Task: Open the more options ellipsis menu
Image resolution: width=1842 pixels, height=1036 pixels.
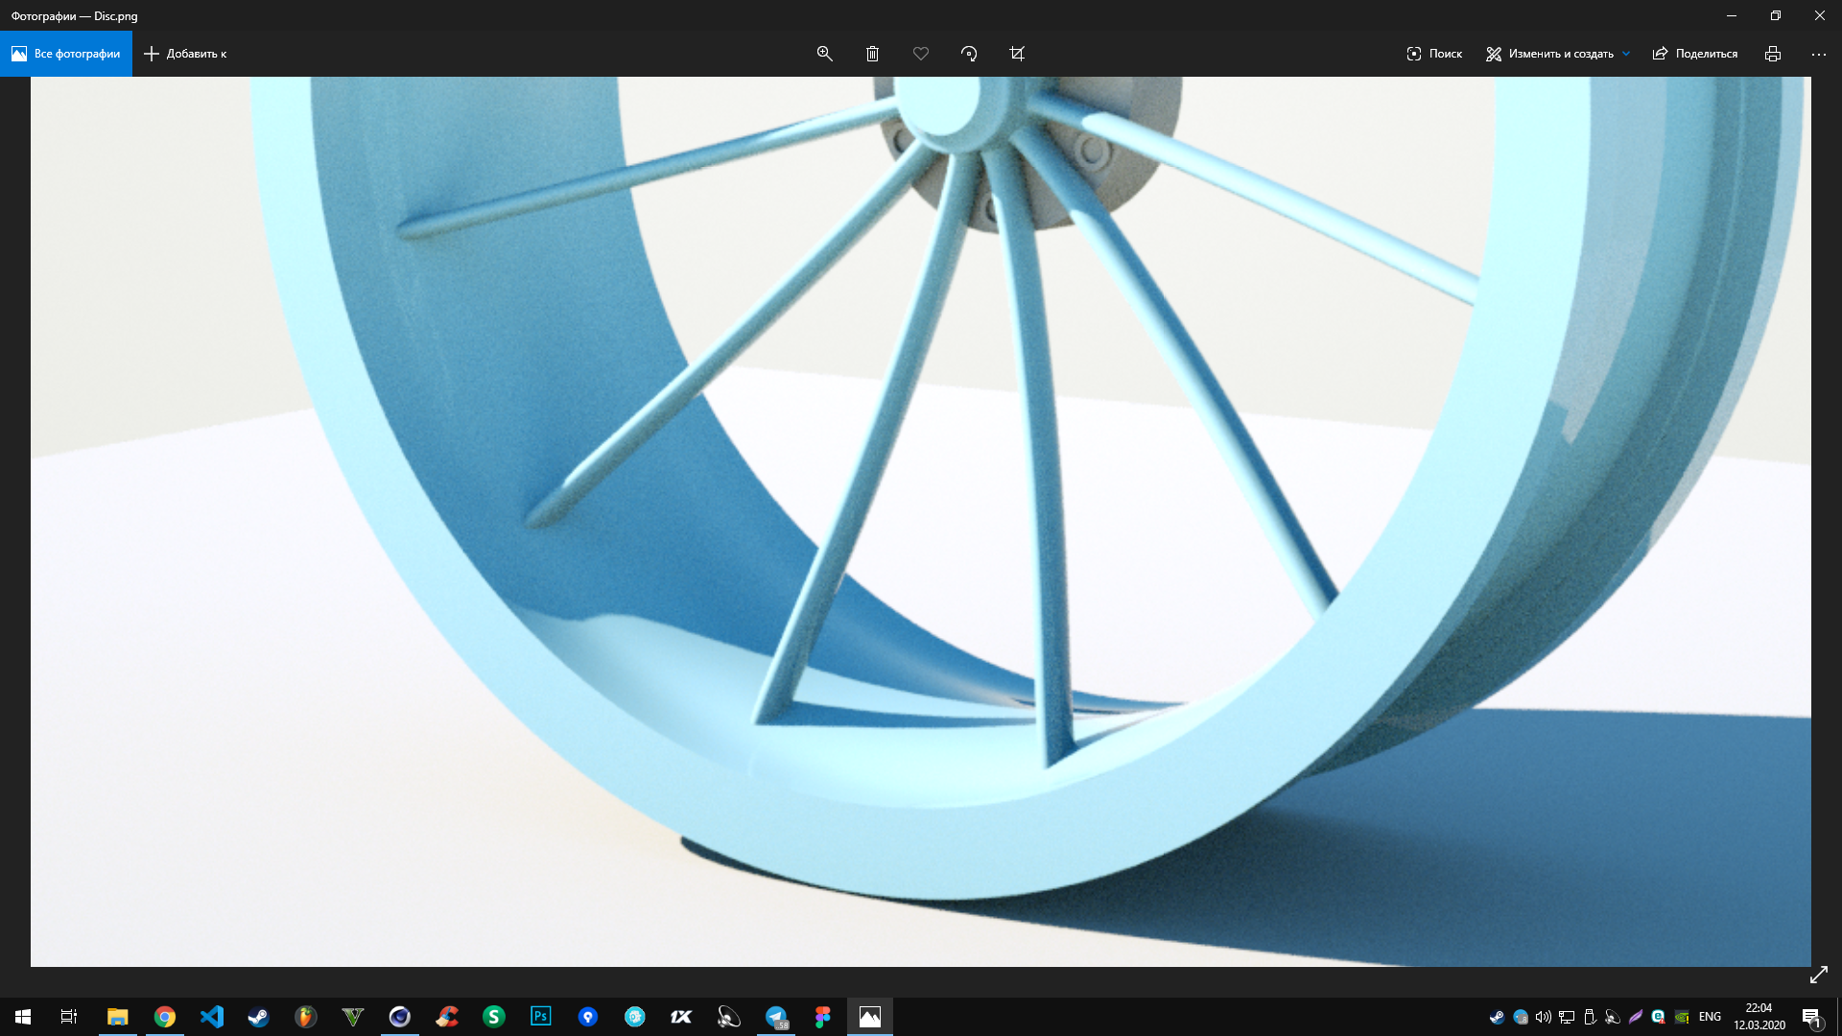Action: pos(1819,54)
